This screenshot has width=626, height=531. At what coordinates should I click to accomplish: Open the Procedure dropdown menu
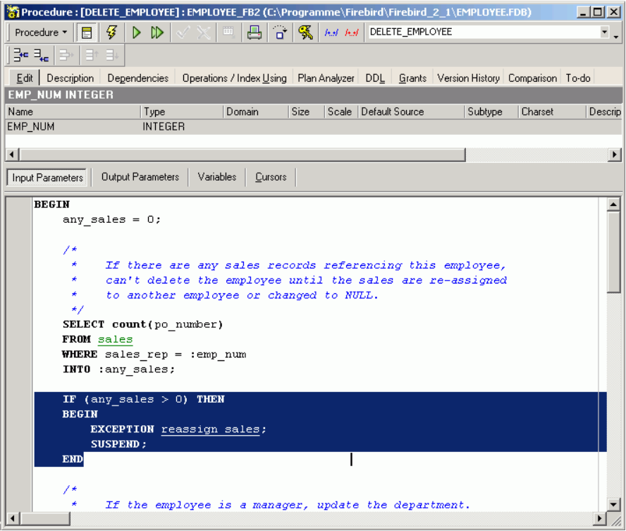(41, 32)
